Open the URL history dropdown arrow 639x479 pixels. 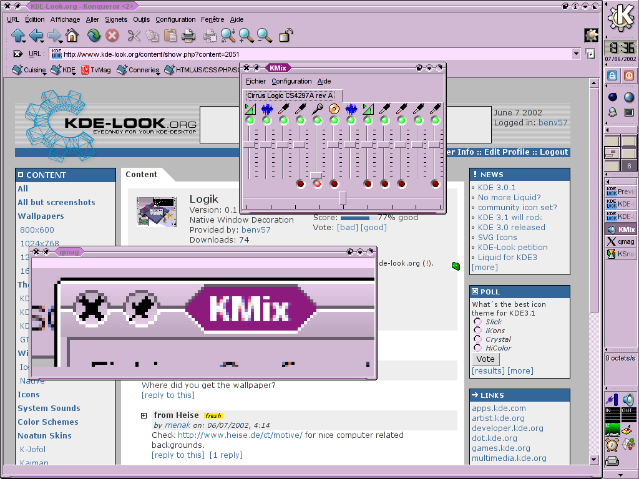[576, 54]
